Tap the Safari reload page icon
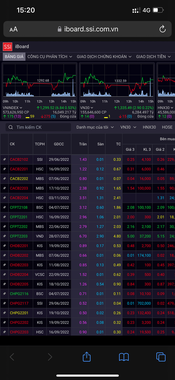 click(x=162, y=29)
